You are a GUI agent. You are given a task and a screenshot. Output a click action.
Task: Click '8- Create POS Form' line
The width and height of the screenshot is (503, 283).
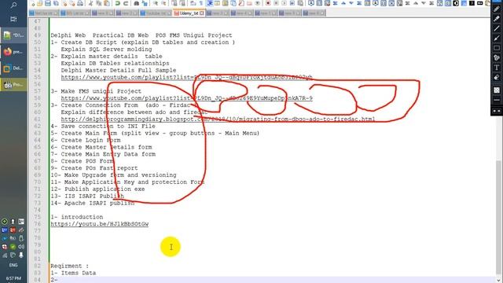(x=82, y=161)
